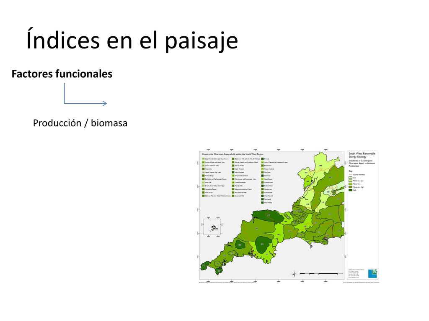Image resolution: width=429 pixels, height=321 pixels.
Task: Click the "Low" sensitivity key swatch
Action: (x=350, y=178)
